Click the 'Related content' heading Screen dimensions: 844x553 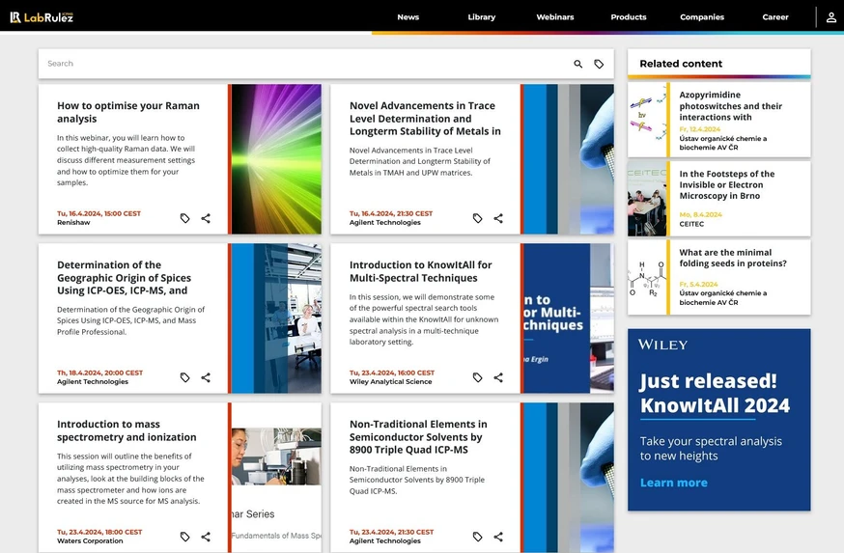pos(681,64)
